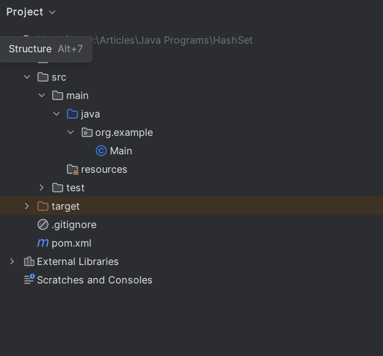
Task: Click the Scratches and Consoles icon
Action: pos(29,280)
